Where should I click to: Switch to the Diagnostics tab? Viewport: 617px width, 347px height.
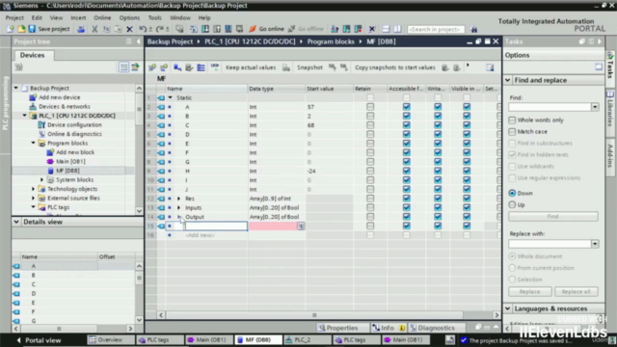(x=432, y=328)
